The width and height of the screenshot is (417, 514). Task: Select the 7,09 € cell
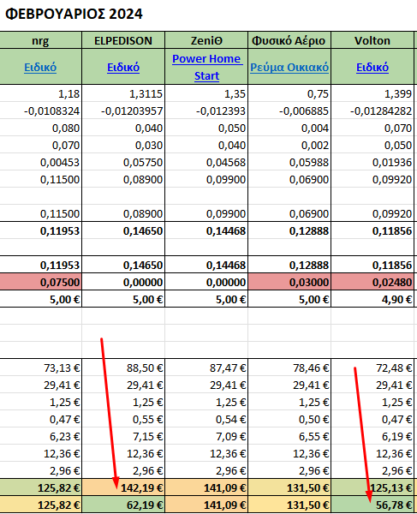tap(206, 436)
